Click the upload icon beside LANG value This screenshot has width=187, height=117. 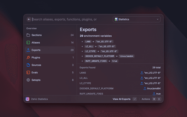point(142,73)
